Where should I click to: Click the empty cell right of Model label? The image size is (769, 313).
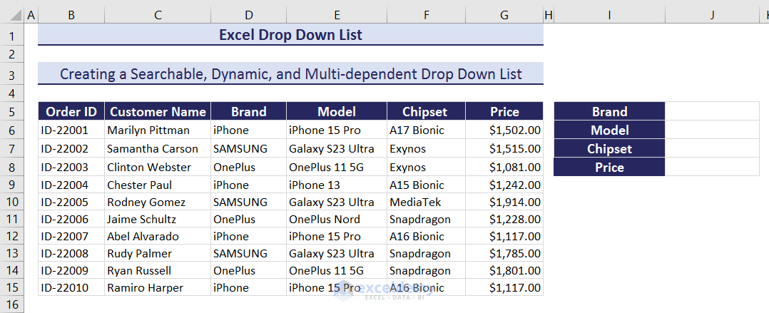pos(712,130)
